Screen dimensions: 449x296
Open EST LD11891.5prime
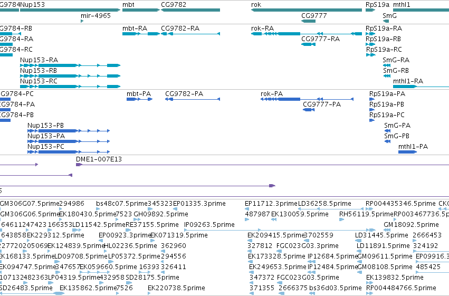(x=383, y=246)
